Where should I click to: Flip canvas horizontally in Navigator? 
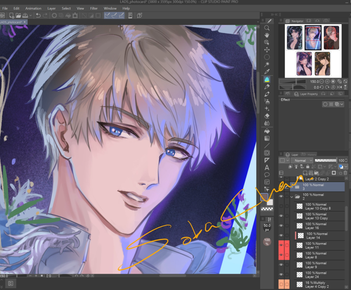coord(340,87)
